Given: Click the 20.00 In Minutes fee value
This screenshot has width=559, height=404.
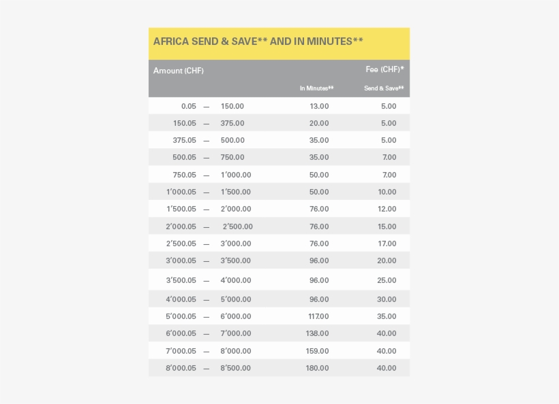Looking at the screenshot, I should pos(319,123).
